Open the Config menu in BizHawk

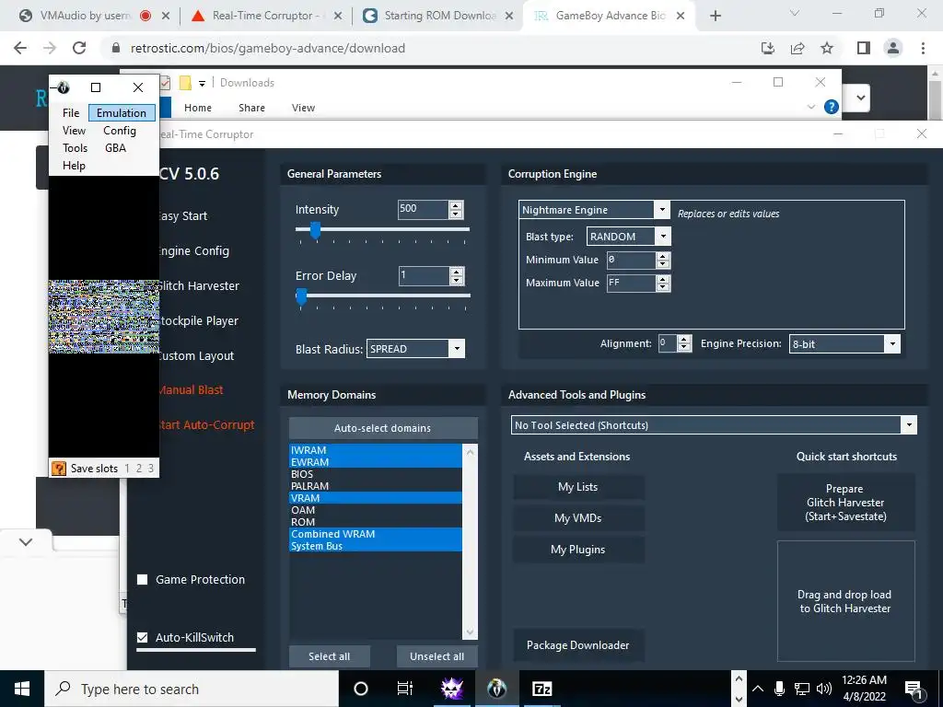(120, 131)
